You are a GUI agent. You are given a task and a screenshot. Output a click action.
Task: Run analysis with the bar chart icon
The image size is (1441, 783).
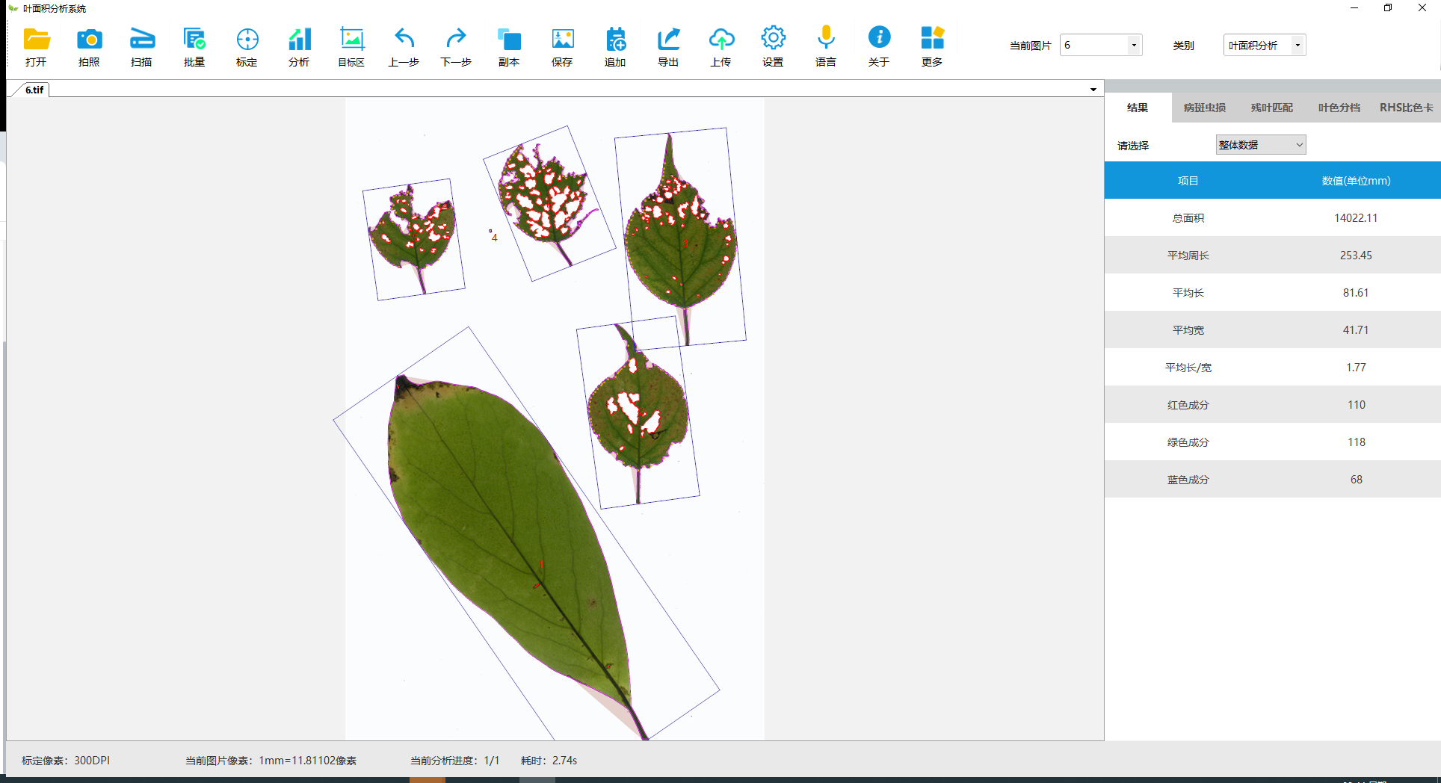(x=299, y=40)
